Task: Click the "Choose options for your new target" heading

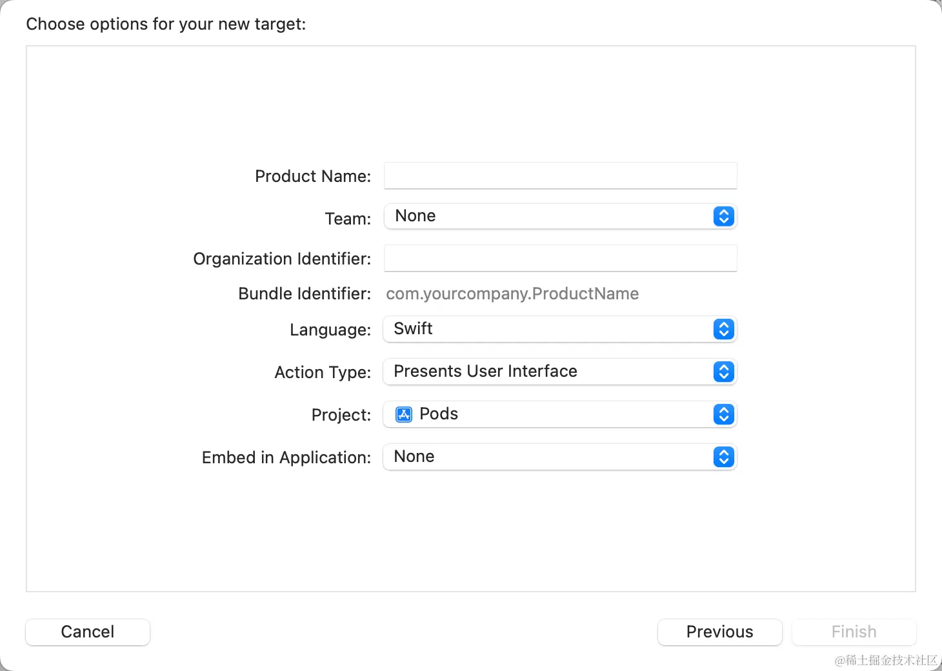Action: coord(166,24)
